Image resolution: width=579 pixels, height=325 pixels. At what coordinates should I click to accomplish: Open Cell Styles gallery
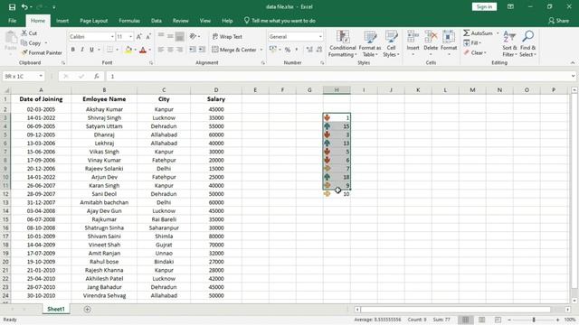(x=391, y=44)
